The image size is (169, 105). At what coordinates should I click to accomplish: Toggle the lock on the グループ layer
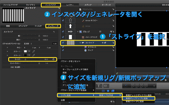113,31
